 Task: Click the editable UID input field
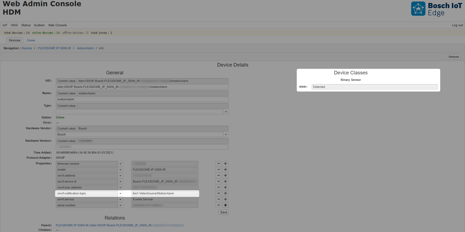coord(142,87)
